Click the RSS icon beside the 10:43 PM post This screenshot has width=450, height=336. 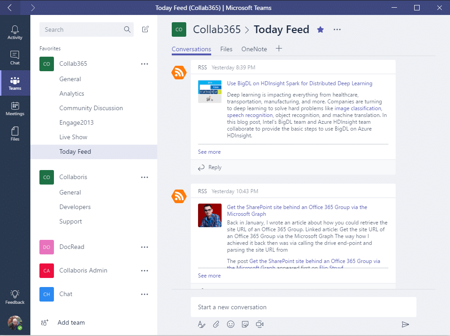pos(179,196)
